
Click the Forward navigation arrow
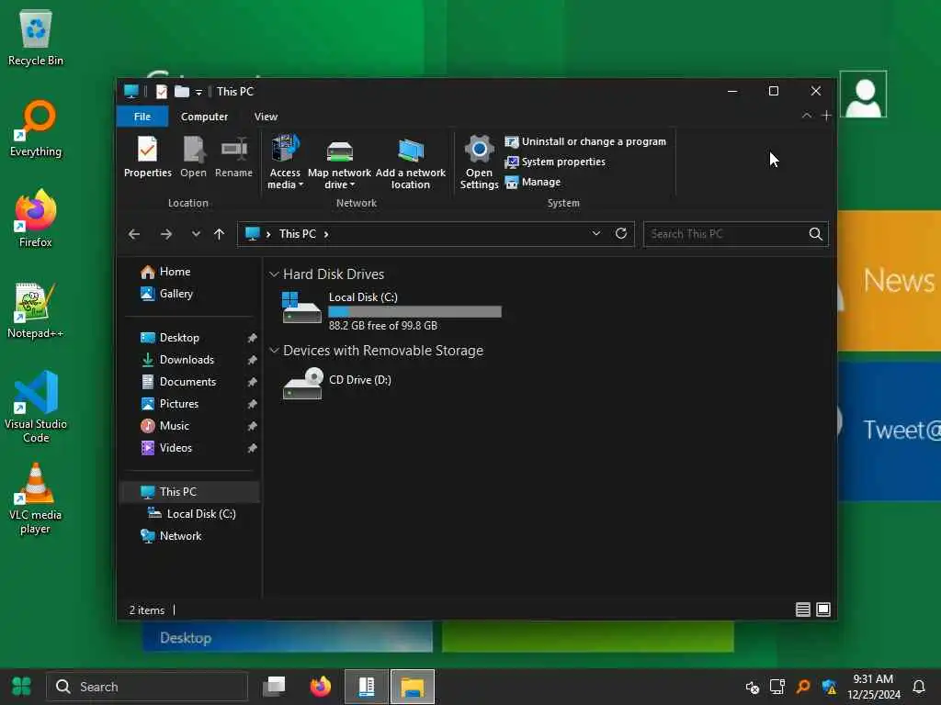(x=166, y=234)
